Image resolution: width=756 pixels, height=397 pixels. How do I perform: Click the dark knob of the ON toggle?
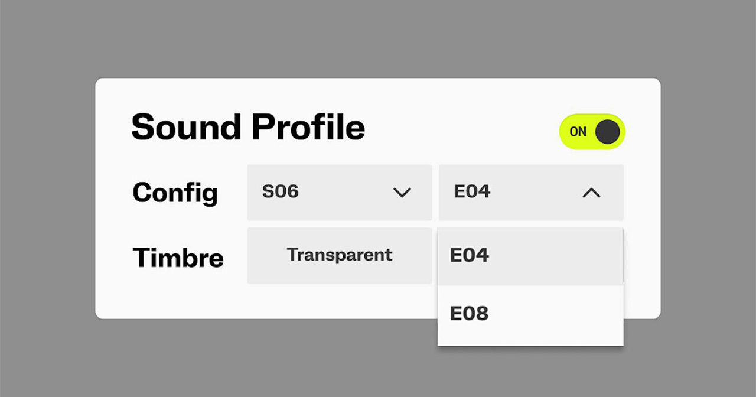tap(607, 132)
